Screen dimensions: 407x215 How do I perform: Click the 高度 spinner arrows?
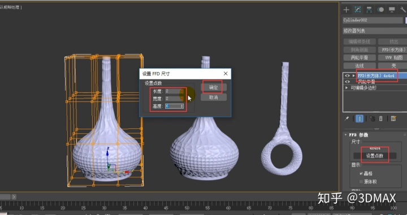(x=182, y=106)
